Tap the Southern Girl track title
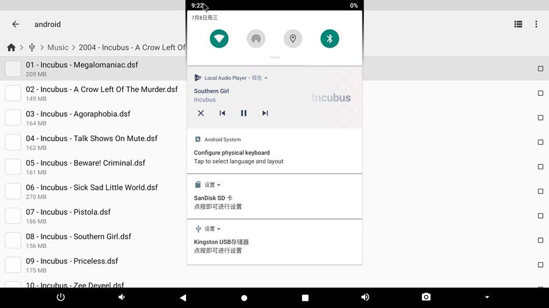549x308 pixels. point(212,91)
